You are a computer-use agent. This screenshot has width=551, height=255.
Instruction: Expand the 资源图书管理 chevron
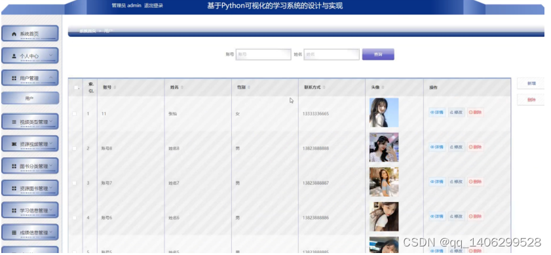[51, 188]
